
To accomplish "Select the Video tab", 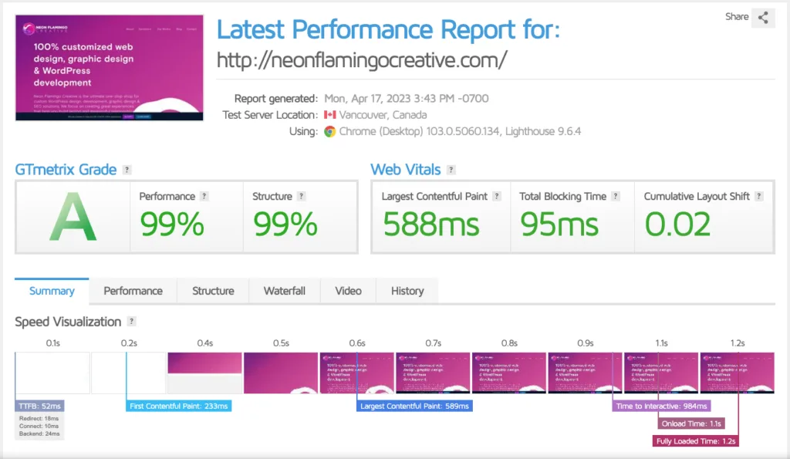I will click(x=348, y=291).
